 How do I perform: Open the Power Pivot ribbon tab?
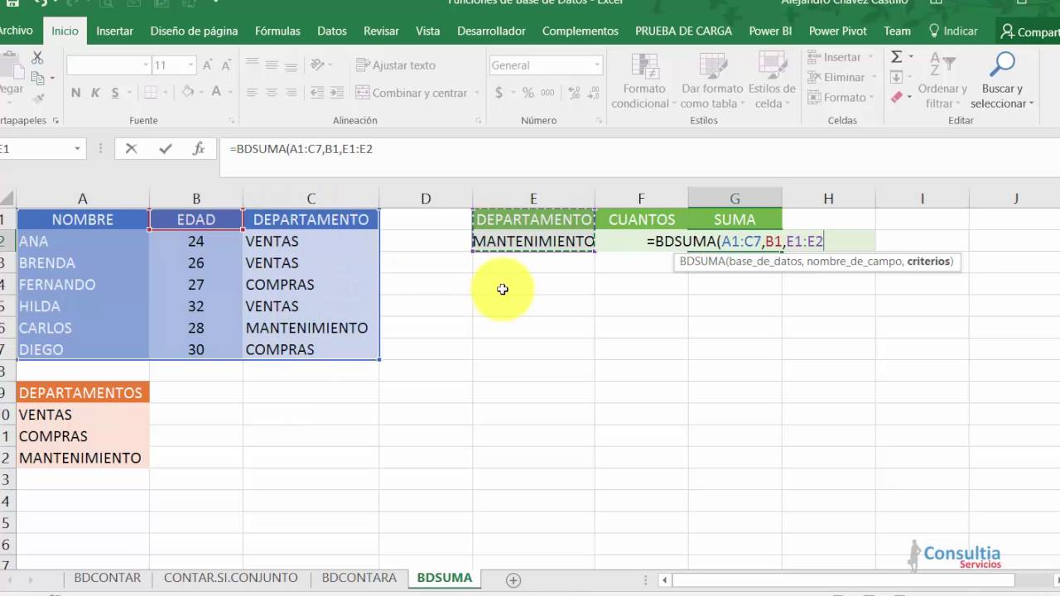(837, 31)
